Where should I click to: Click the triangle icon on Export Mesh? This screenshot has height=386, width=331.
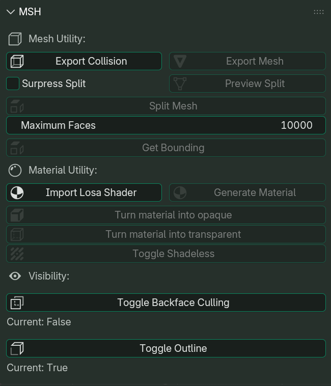click(180, 61)
